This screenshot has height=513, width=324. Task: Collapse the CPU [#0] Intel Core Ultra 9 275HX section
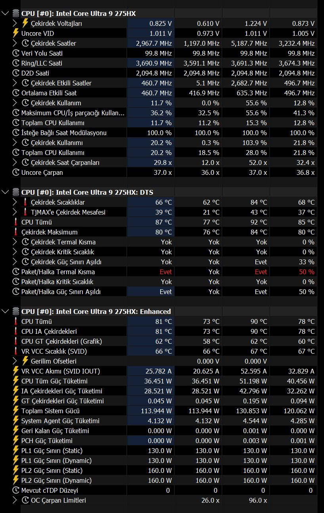[x=5, y=14]
